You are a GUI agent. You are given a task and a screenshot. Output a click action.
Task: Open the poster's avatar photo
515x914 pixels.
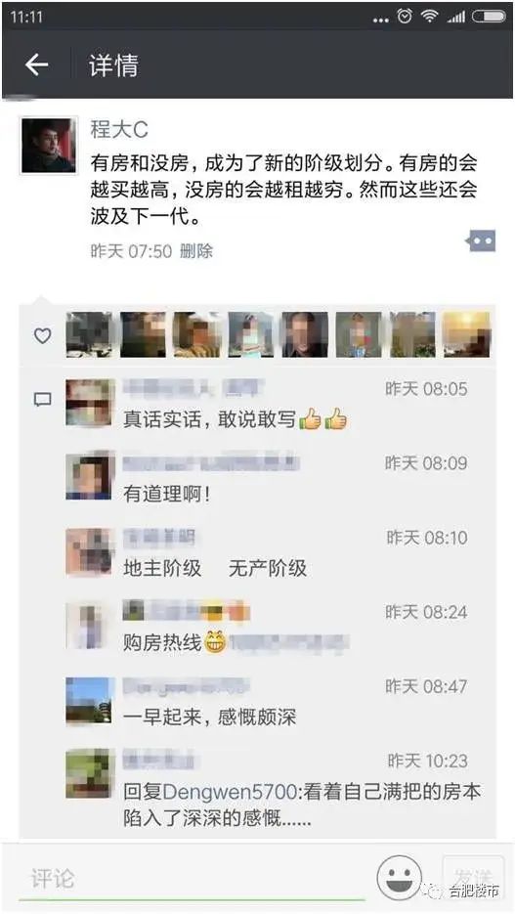point(49,145)
